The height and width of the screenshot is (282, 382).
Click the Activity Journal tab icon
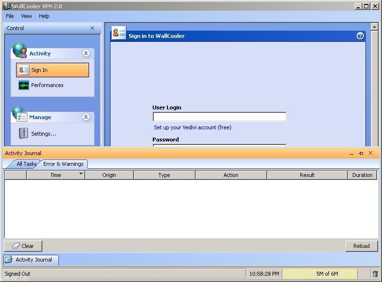tap(9, 260)
